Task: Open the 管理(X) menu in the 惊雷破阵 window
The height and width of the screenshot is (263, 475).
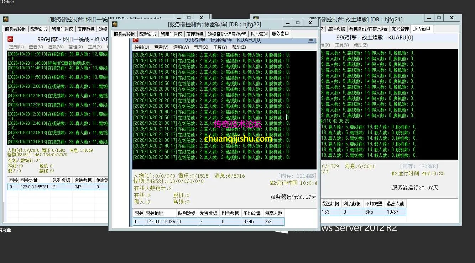Action: [201, 47]
